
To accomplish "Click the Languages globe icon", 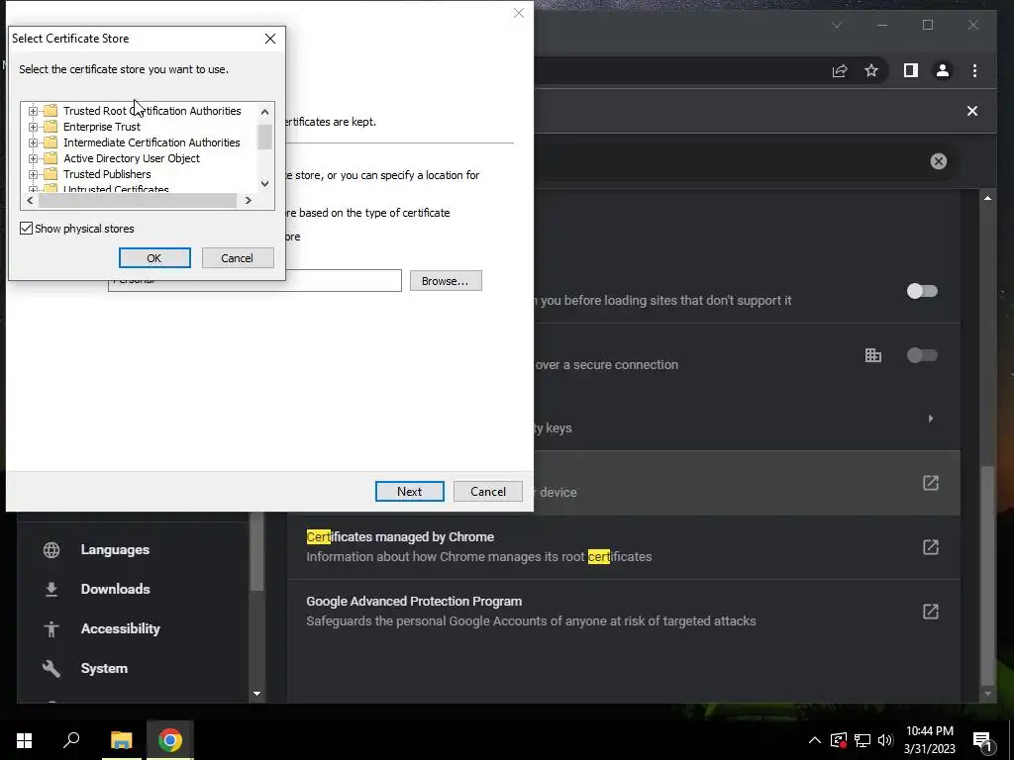I will point(51,550).
